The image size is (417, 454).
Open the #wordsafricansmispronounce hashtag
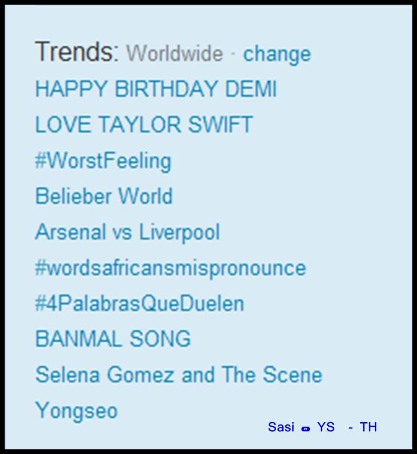point(170,268)
